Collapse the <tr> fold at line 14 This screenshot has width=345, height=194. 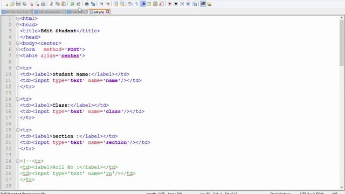18,99
